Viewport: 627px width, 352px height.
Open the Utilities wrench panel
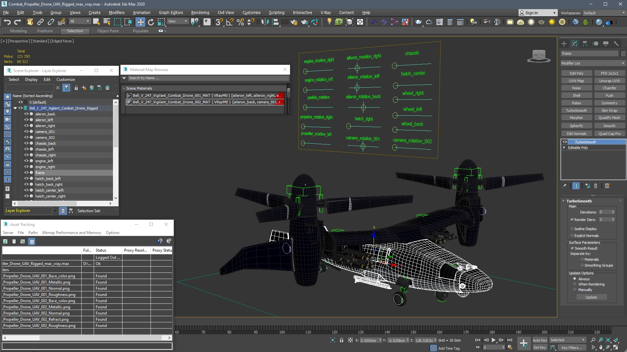(x=616, y=44)
